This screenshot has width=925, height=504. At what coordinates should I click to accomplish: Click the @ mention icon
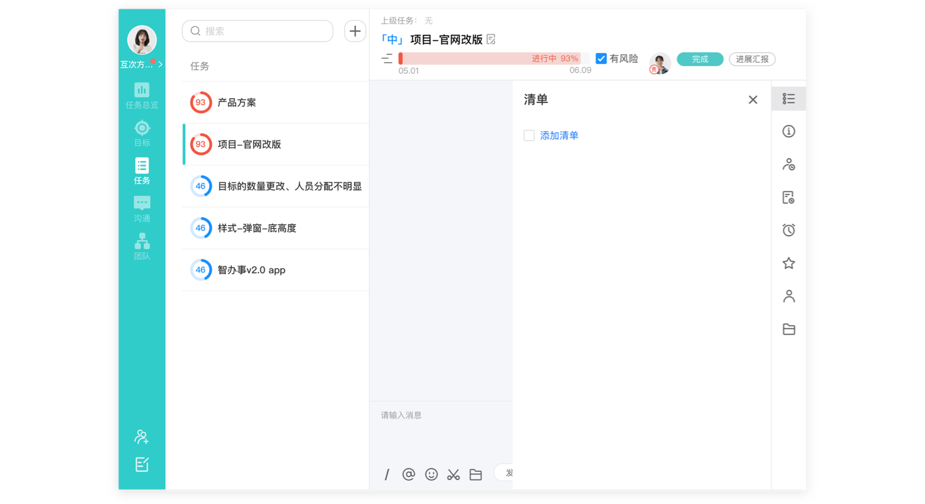coord(409,474)
